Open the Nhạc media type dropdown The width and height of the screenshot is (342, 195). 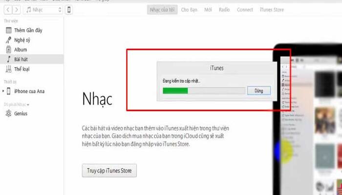[43, 10]
